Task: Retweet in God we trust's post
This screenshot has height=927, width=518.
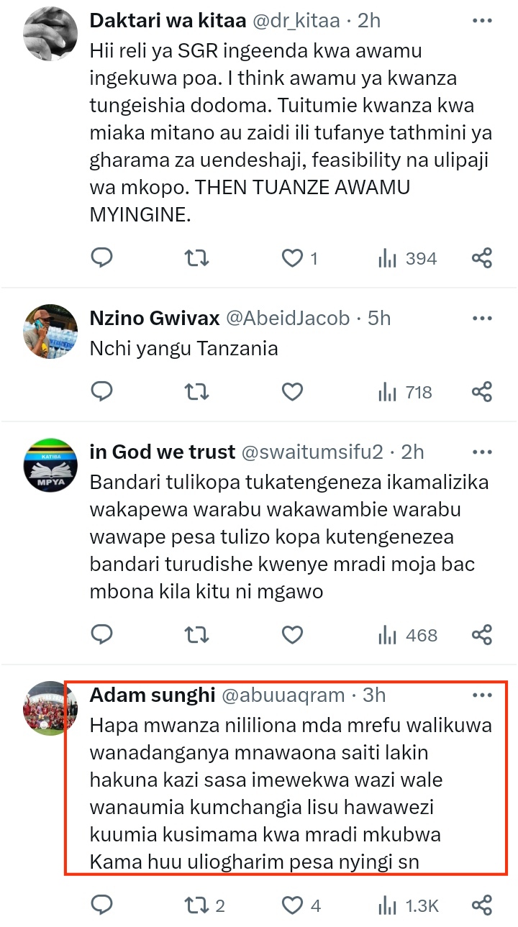Action: (197, 635)
